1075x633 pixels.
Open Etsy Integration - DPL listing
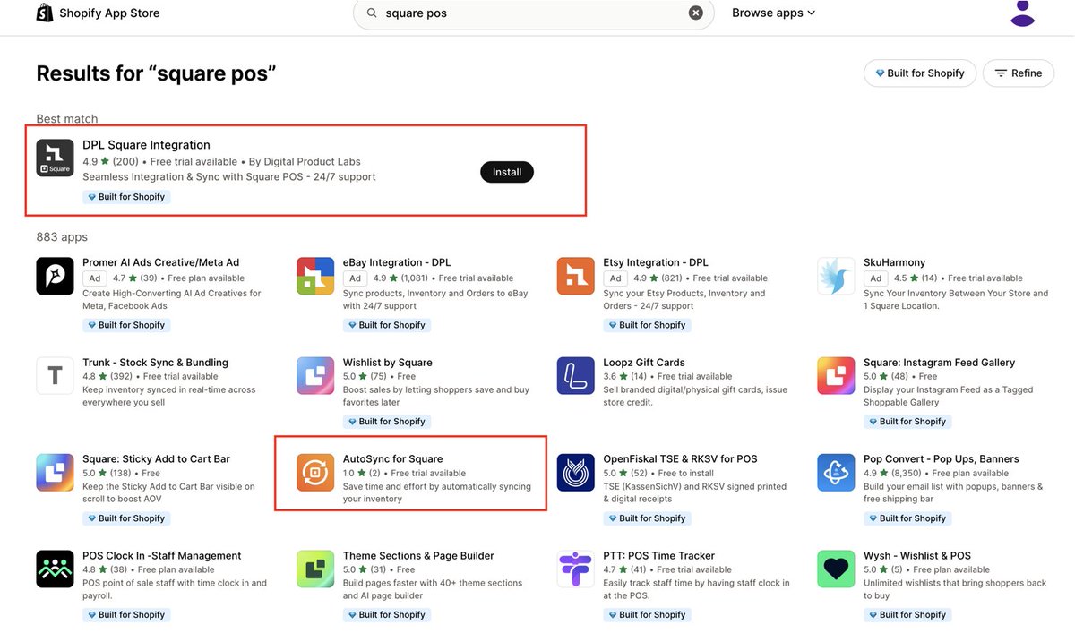point(656,262)
